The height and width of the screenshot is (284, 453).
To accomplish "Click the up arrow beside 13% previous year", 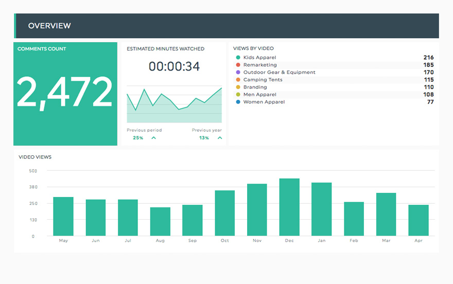I will click(x=220, y=138).
